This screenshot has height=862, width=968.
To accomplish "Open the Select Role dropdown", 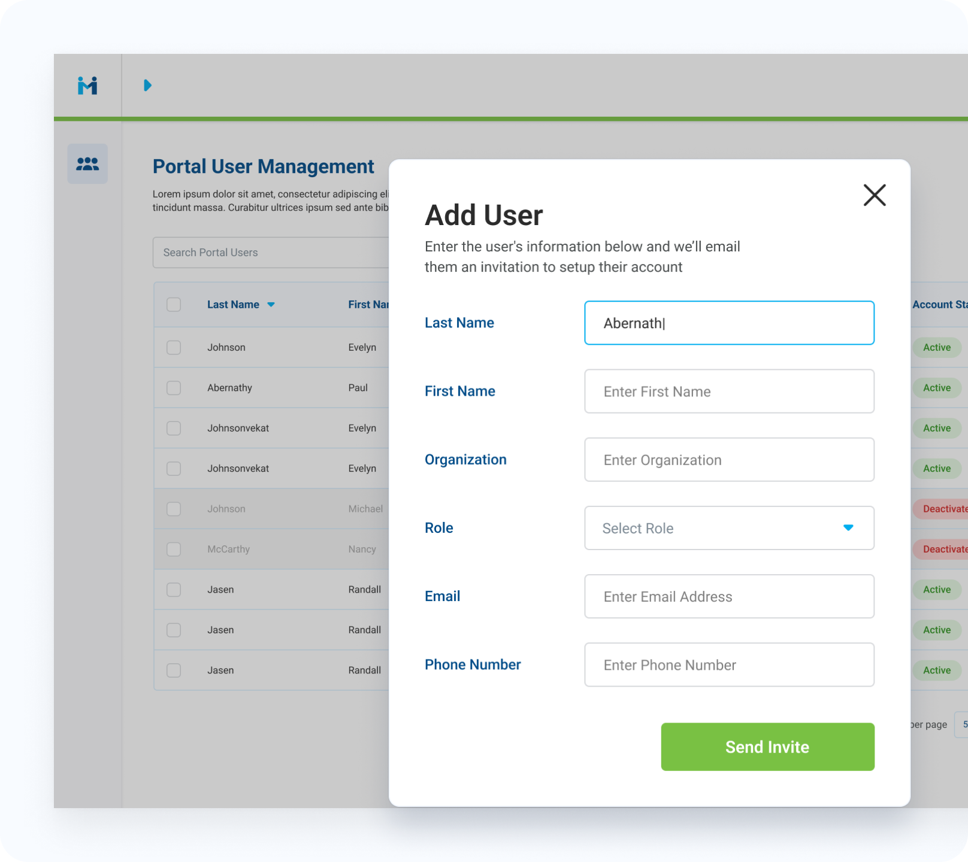I will click(719, 528).
